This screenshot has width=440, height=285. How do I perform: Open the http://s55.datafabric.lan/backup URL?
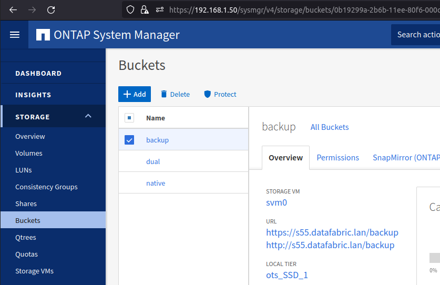tap(330, 245)
